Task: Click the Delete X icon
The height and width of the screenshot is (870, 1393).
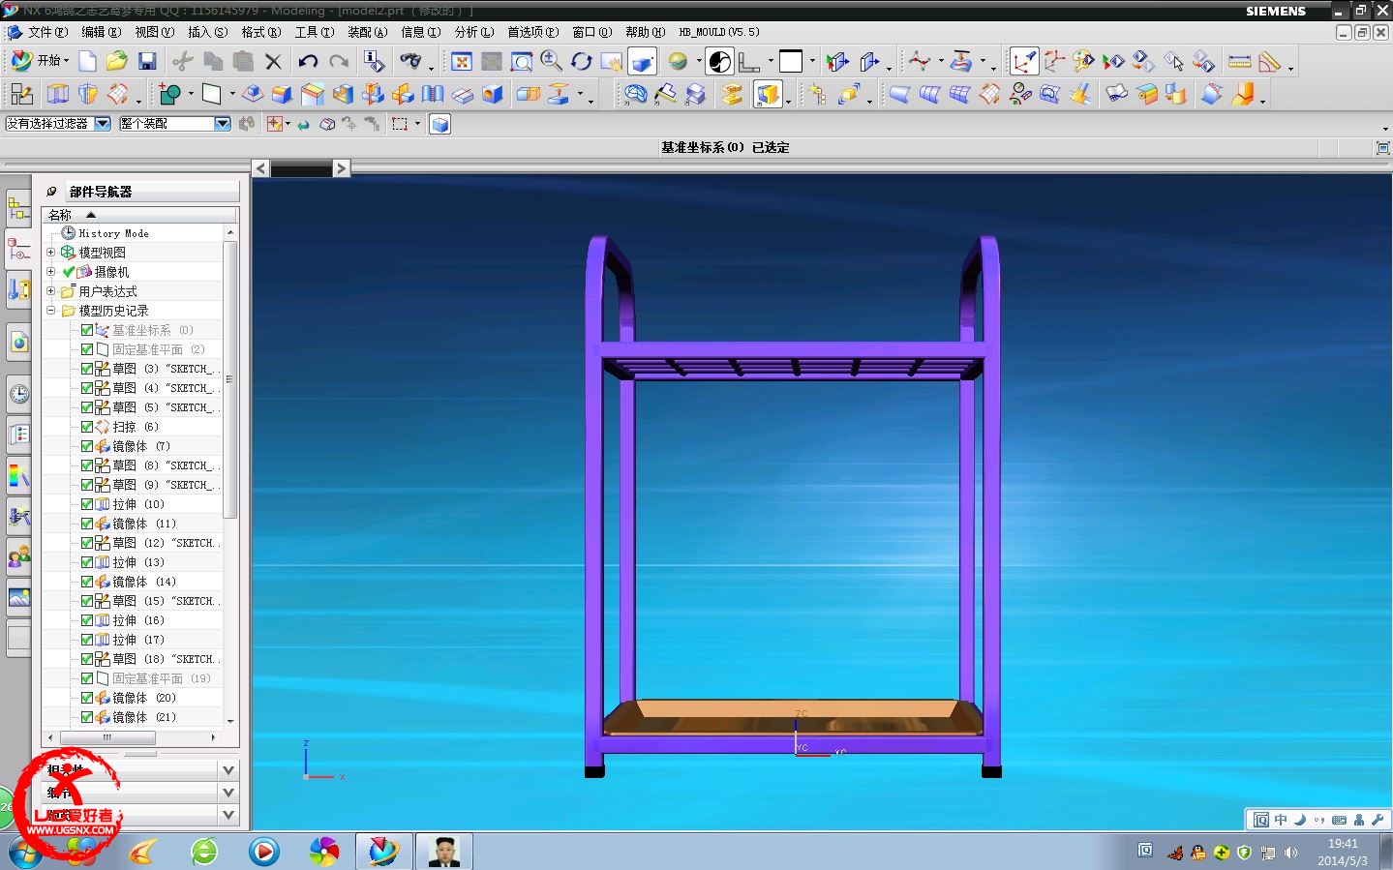Action: [274, 62]
